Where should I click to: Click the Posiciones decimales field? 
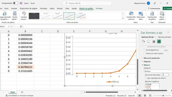(165, 75)
